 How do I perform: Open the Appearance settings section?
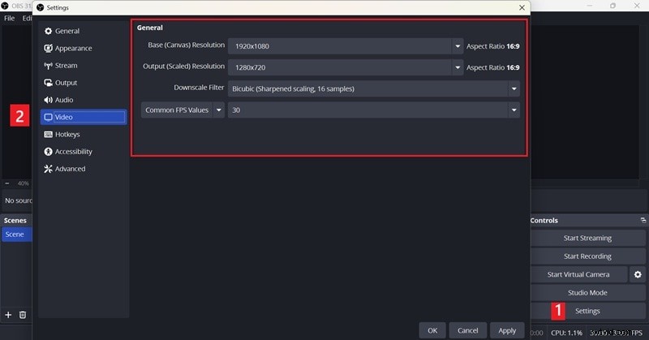73,48
